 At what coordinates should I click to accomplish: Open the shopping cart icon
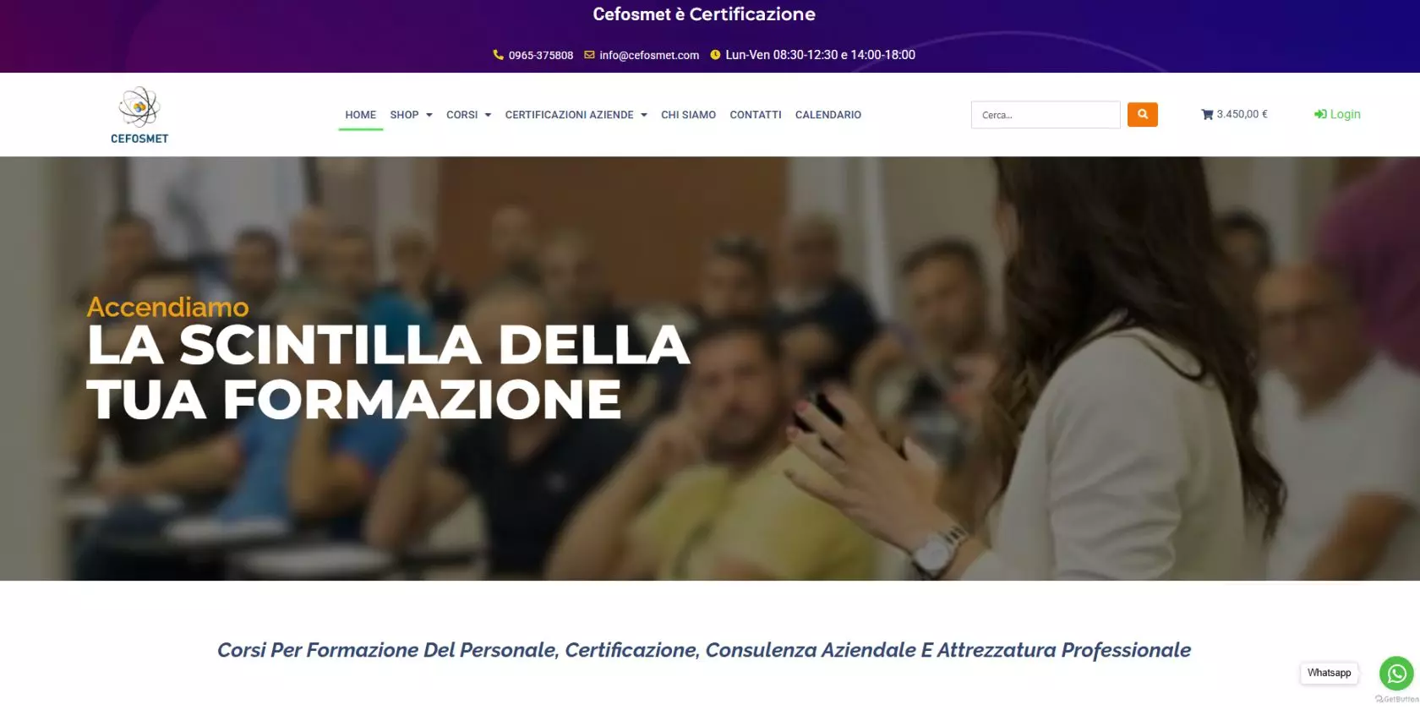pos(1207,114)
